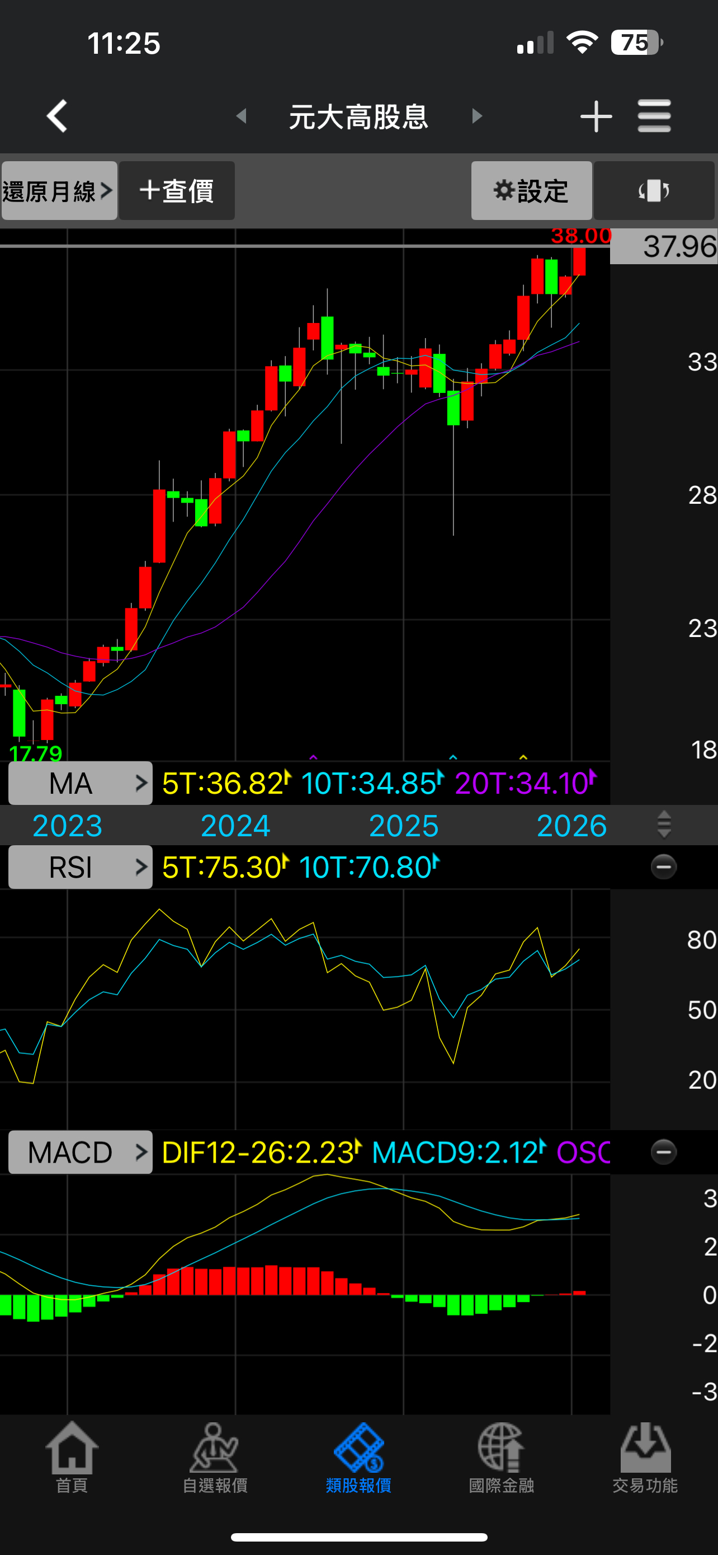Open the 還原月線 chart period dropdown
This screenshot has height=1555, width=718.
tap(59, 191)
